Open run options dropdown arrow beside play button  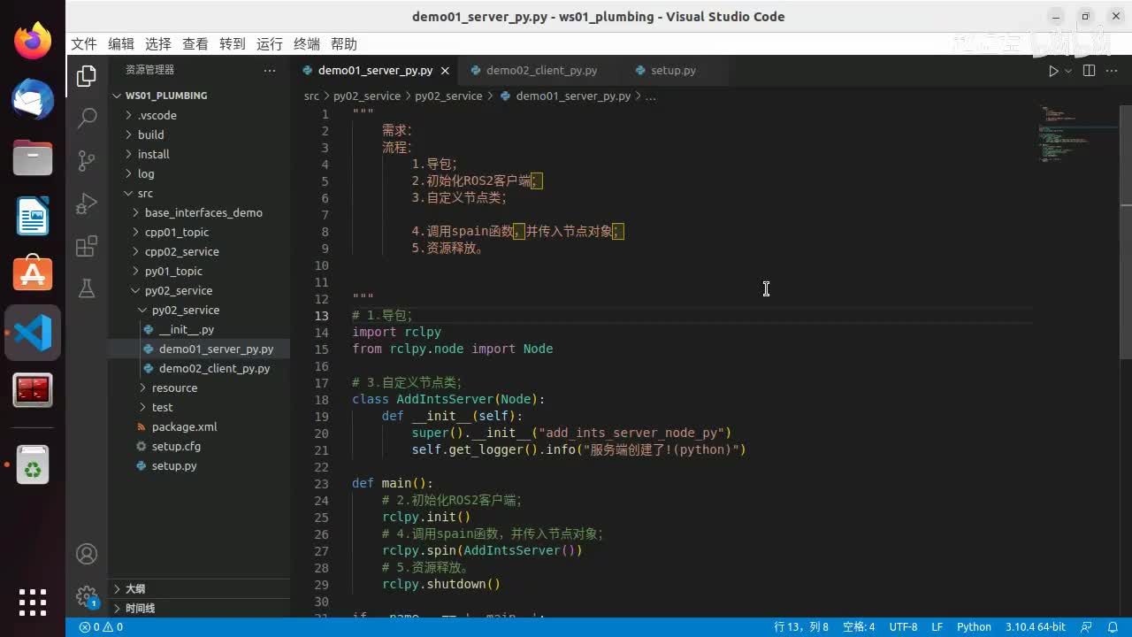coord(1068,71)
